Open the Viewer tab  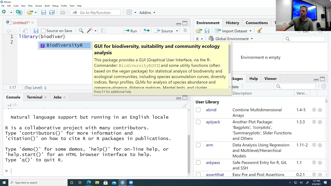tap(270, 79)
